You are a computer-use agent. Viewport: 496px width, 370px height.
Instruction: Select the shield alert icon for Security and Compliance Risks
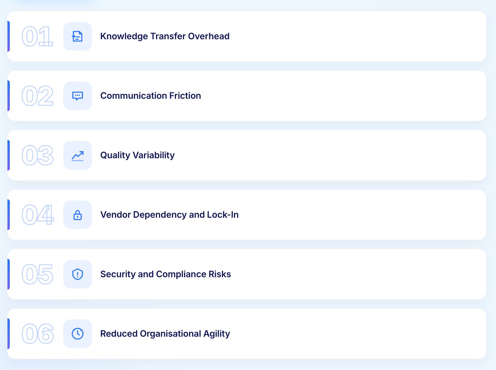tap(77, 274)
